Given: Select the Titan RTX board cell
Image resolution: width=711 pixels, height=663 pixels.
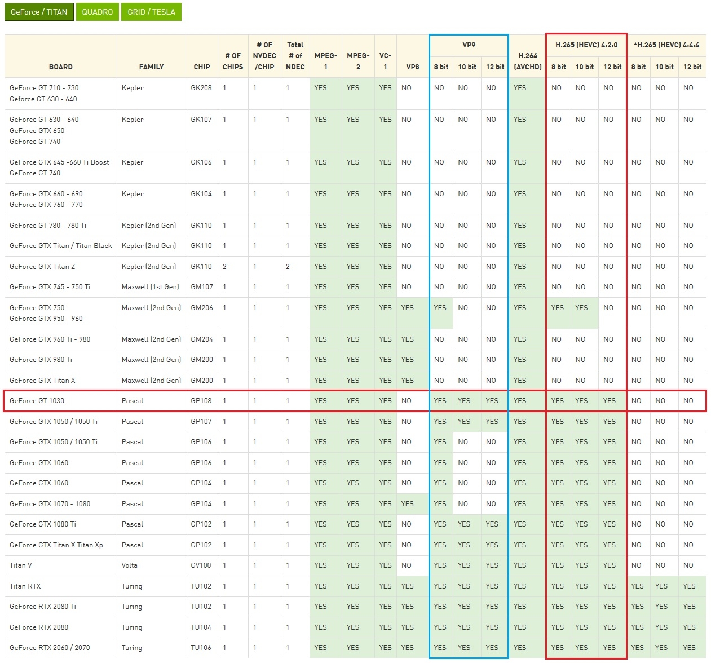Looking at the screenshot, I should tap(61, 586).
